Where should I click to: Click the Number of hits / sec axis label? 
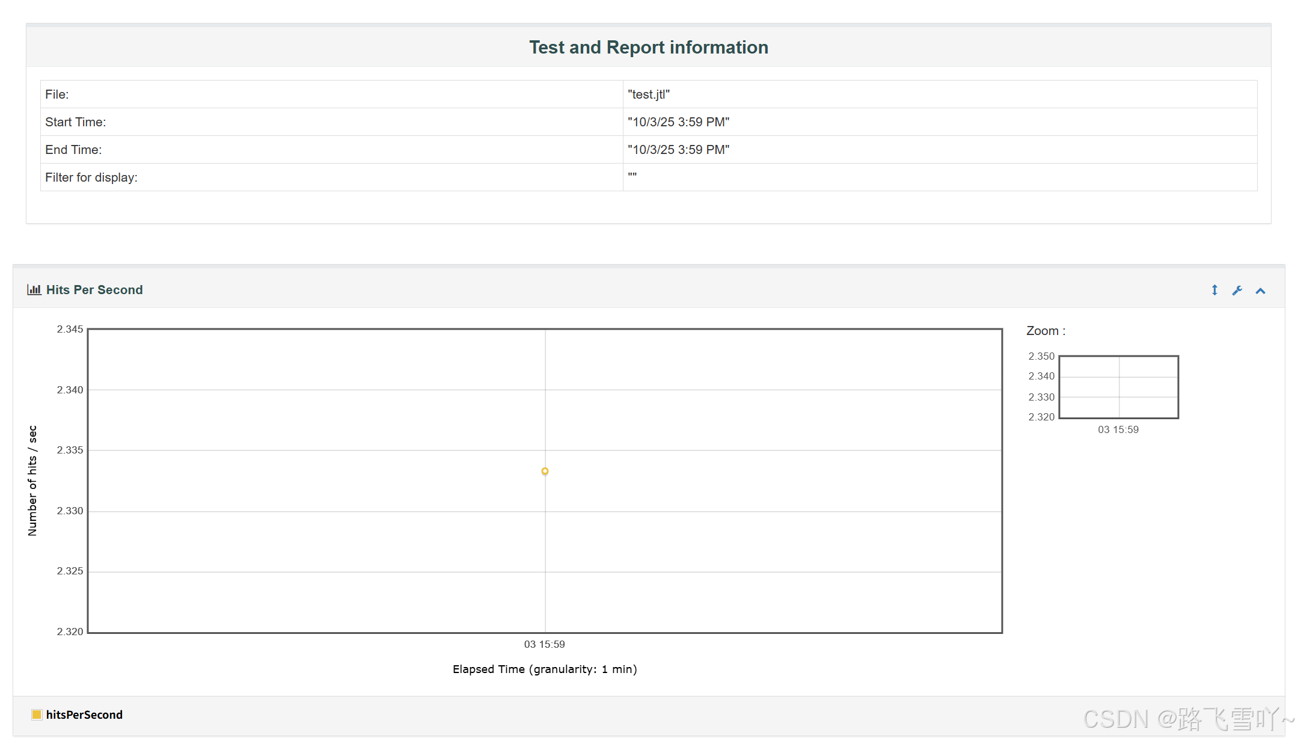click(32, 480)
